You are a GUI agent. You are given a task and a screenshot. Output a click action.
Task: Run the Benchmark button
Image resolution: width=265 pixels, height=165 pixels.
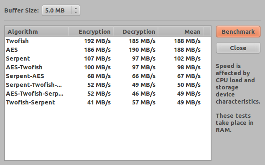click(x=238, y=32)
